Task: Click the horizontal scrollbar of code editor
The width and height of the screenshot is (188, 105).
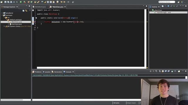Action: 90,68
